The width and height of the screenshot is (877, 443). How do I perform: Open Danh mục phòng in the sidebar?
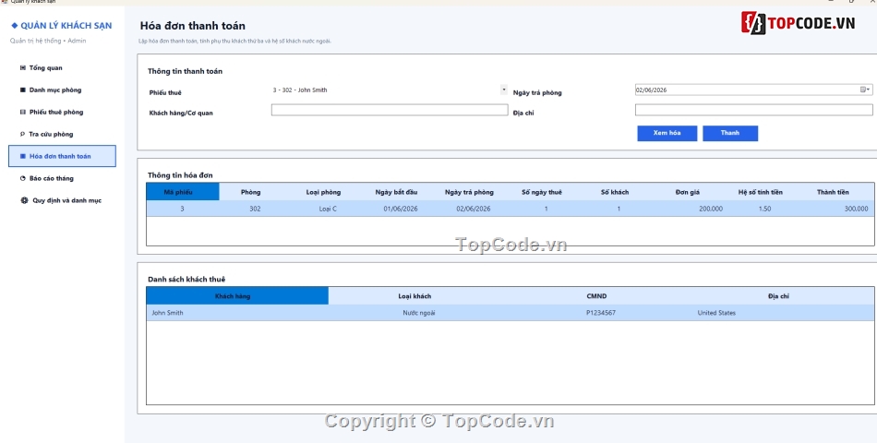pyautogui.click(x=62, y=90)
